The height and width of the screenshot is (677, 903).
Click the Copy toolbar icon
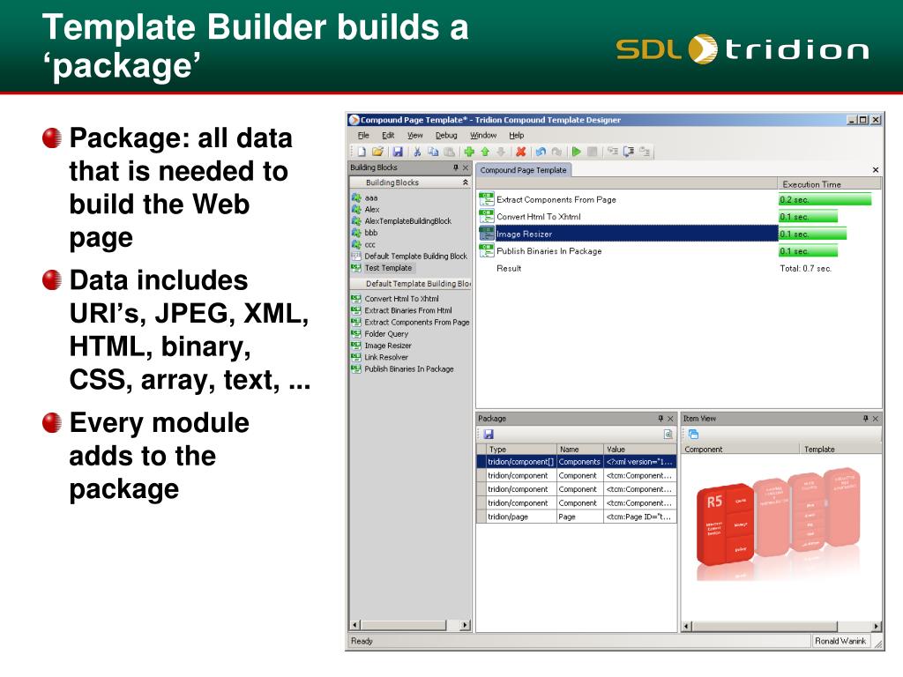click(x=432, y=152)
